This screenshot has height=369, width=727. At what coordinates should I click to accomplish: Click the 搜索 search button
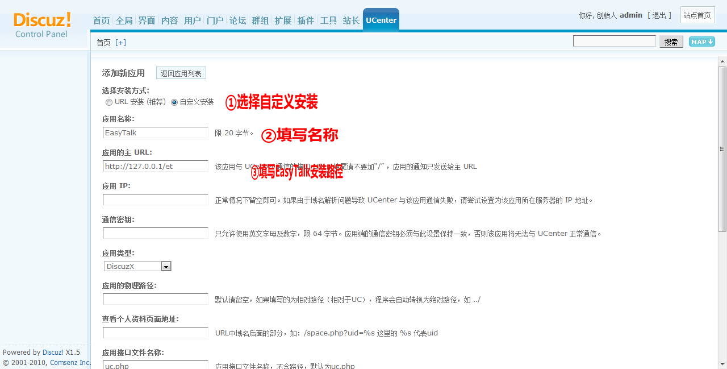(671, 42)
